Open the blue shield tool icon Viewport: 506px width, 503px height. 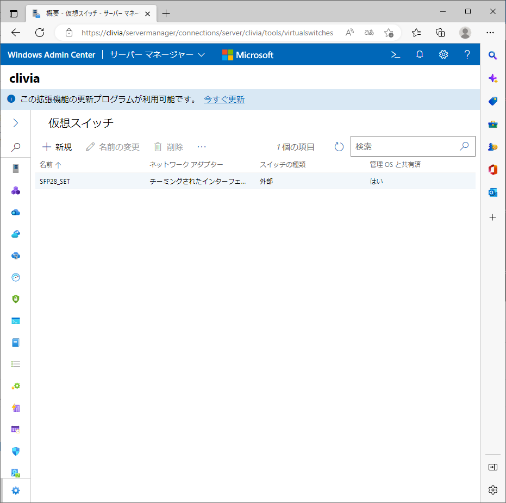click(15, 451)
